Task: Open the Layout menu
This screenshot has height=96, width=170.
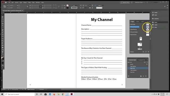Action: coord(16,2)
